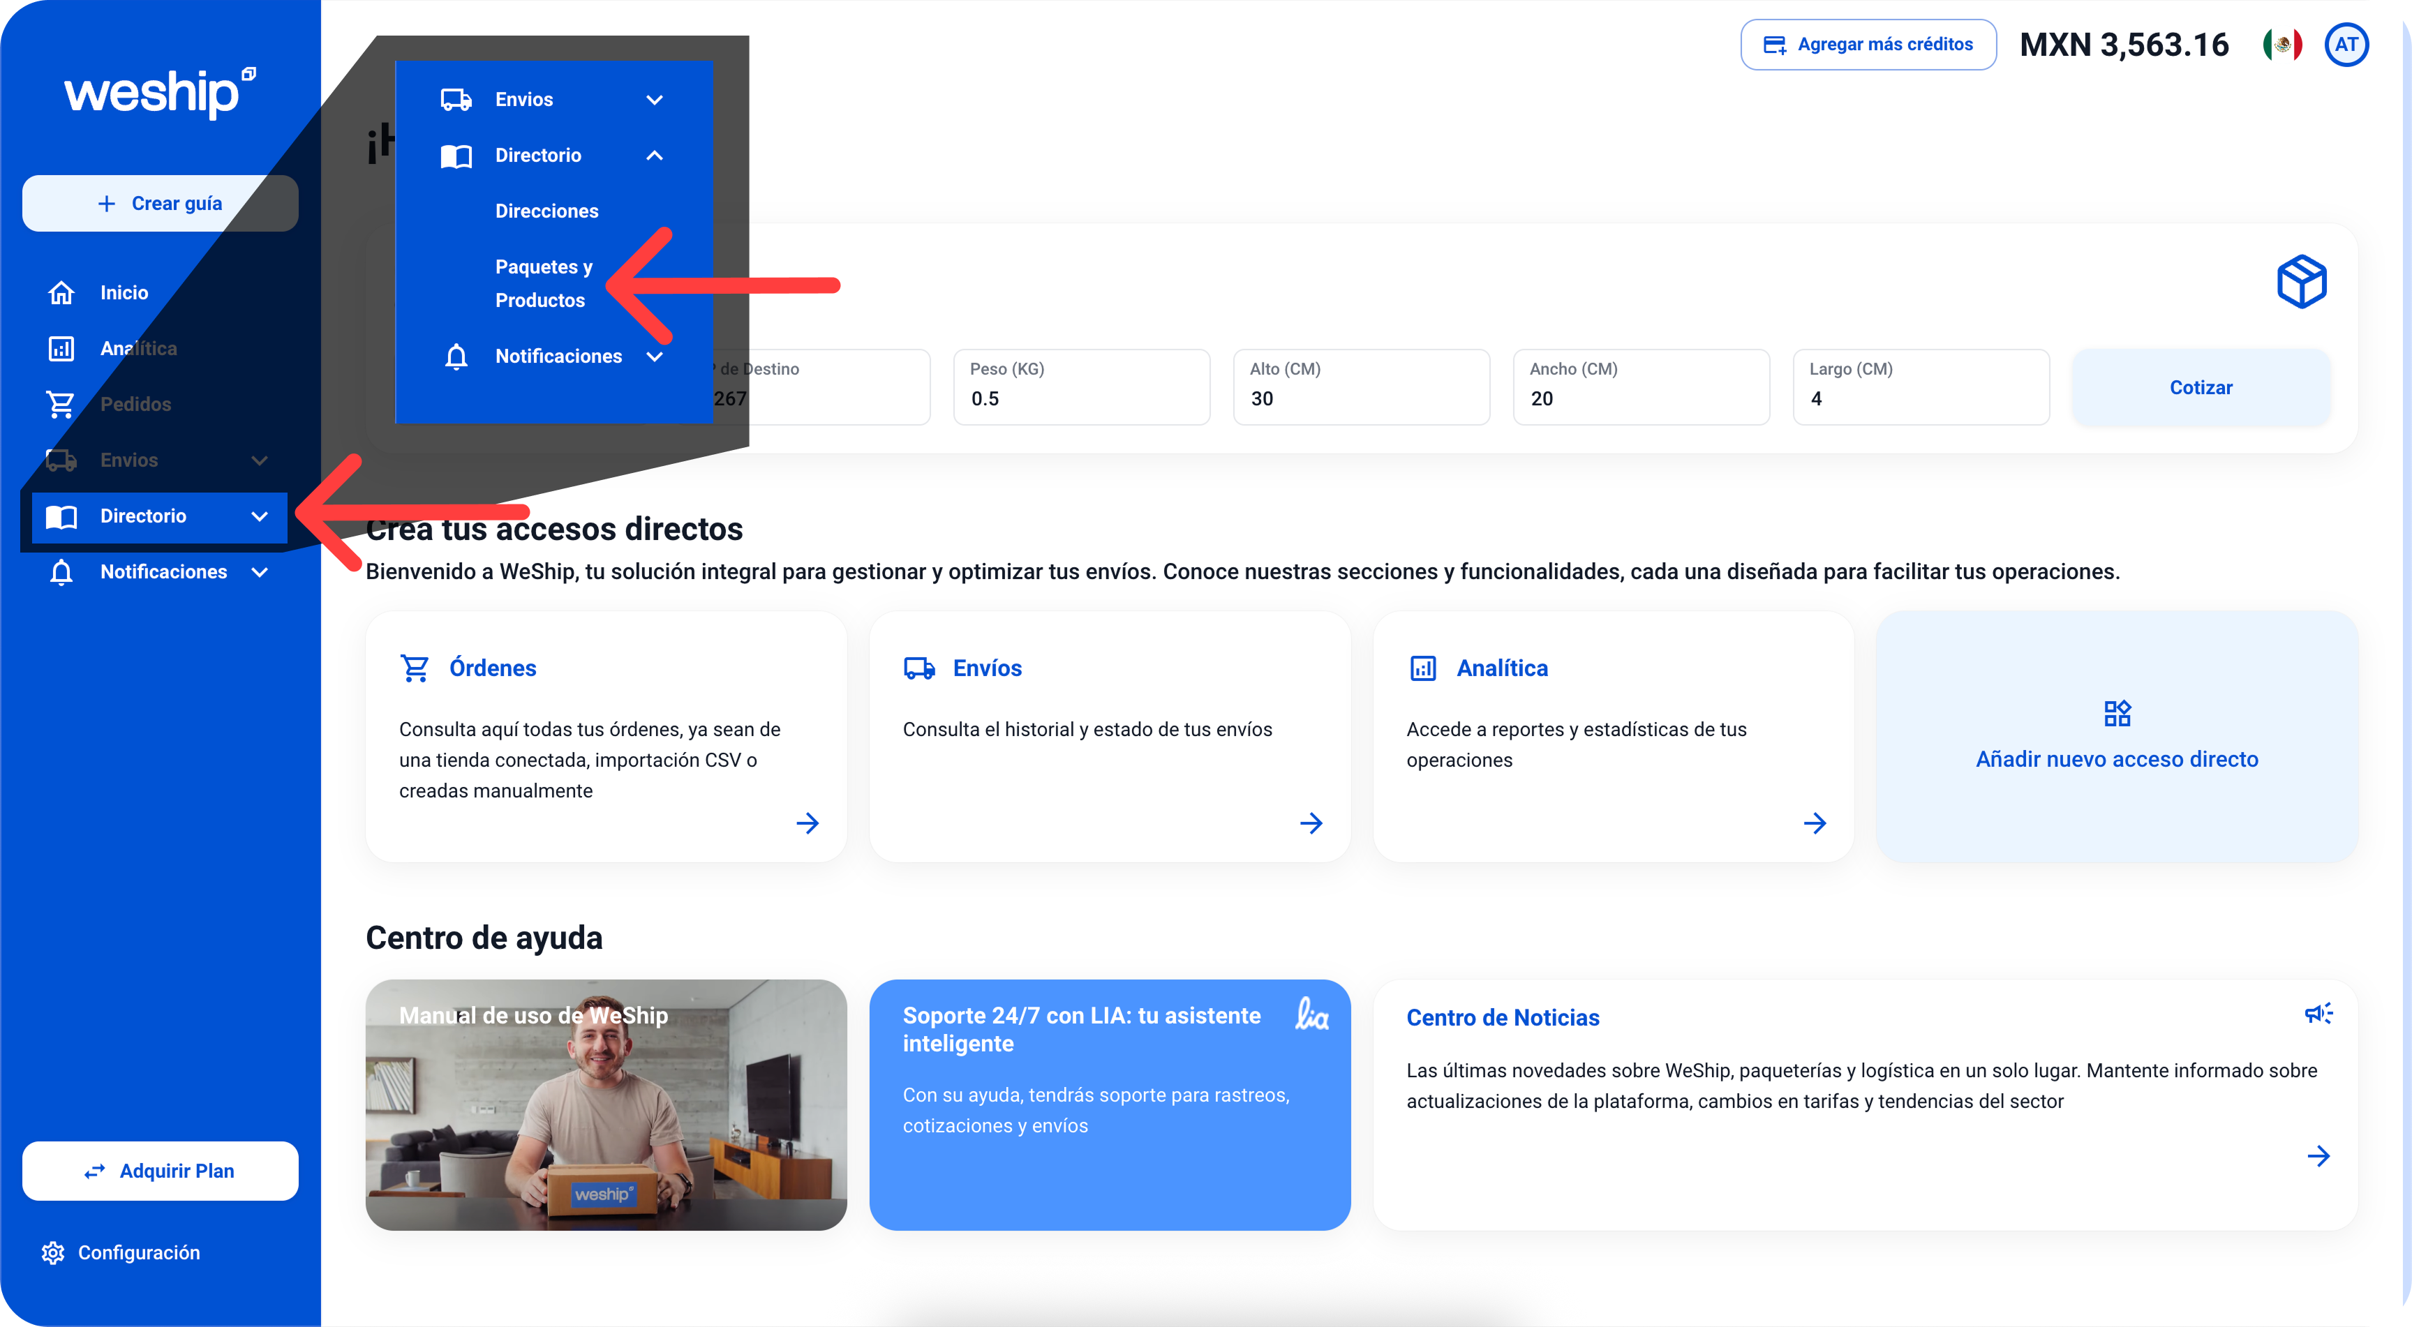2412x1327 pixels.
Task: Open the Mexico flag country selector
Action: [x=2283, y=44]
